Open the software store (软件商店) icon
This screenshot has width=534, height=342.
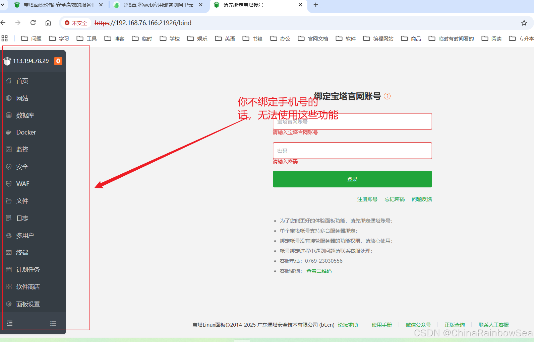[9, 287]
